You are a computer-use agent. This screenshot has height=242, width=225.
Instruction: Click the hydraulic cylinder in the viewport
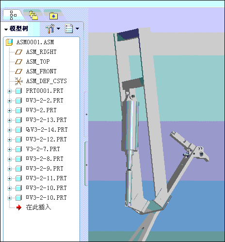coord(131,126)
